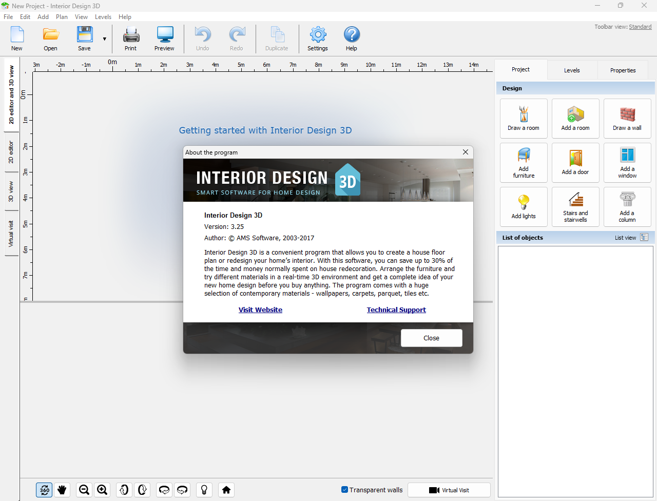Click the Add a window tool

627,163
